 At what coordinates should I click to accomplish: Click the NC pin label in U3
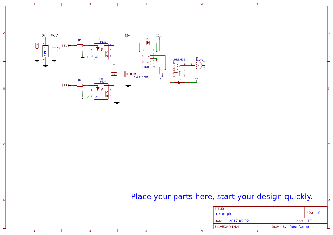(x=96, y=97)
